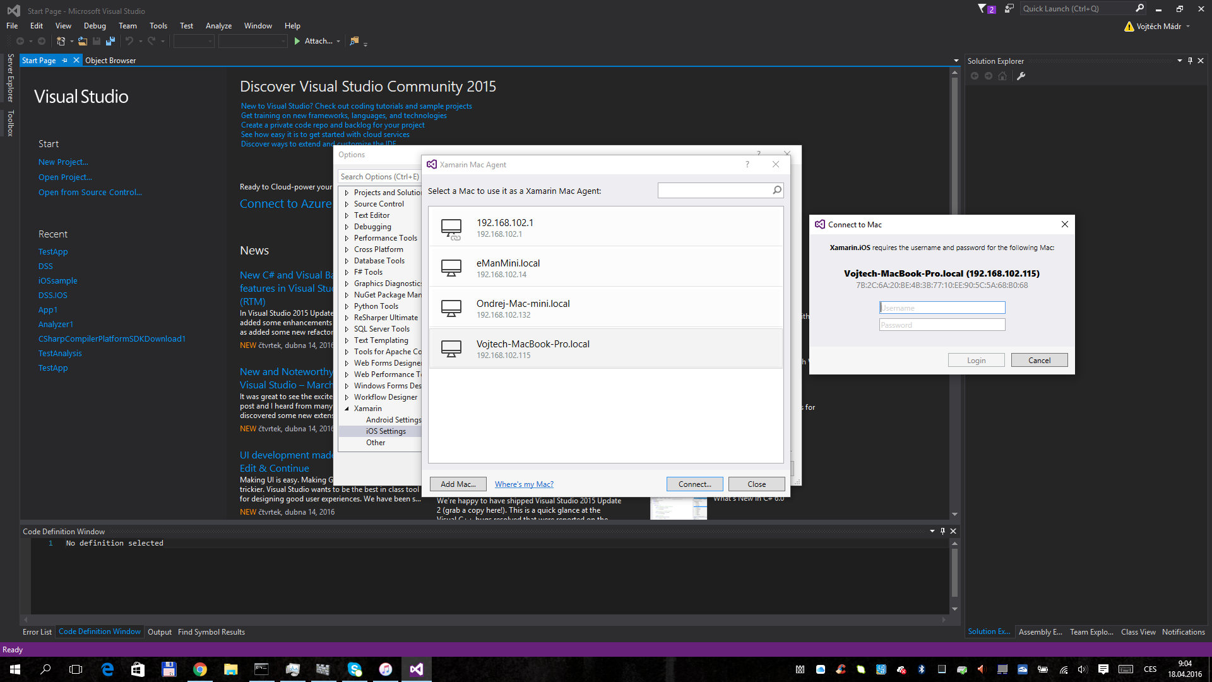Image resolution: width=1212 pixels, height=682 pixels.
Task: Switch to the Error List tab
Action: click(37, 632)
